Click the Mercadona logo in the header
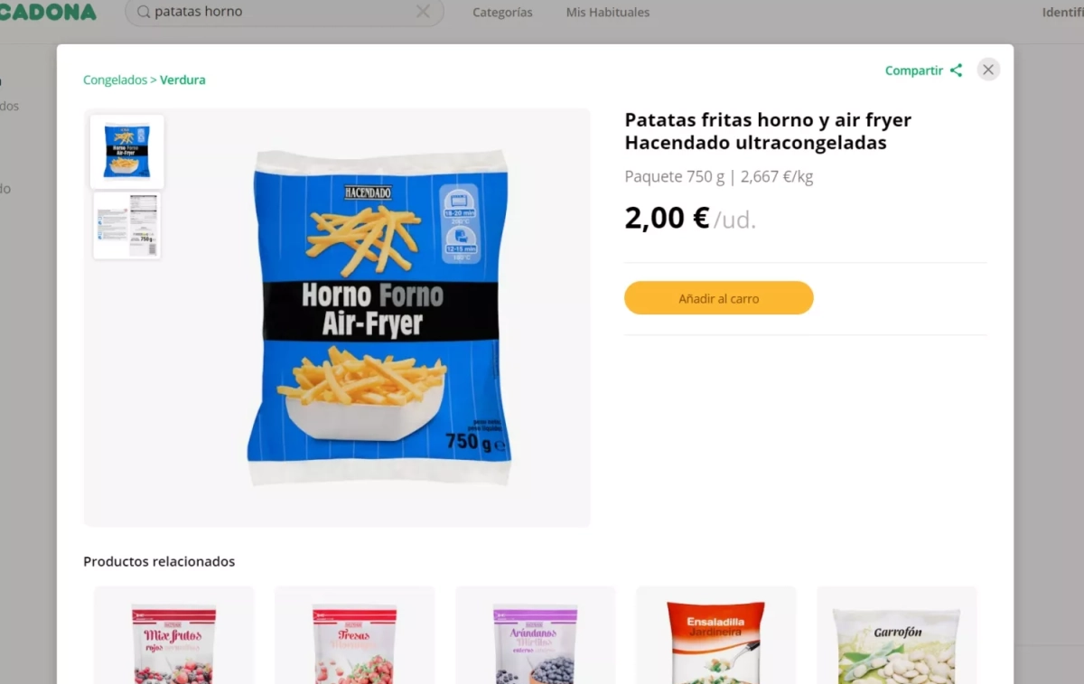This screenshot has width=1084, height=684. (48, 12)
